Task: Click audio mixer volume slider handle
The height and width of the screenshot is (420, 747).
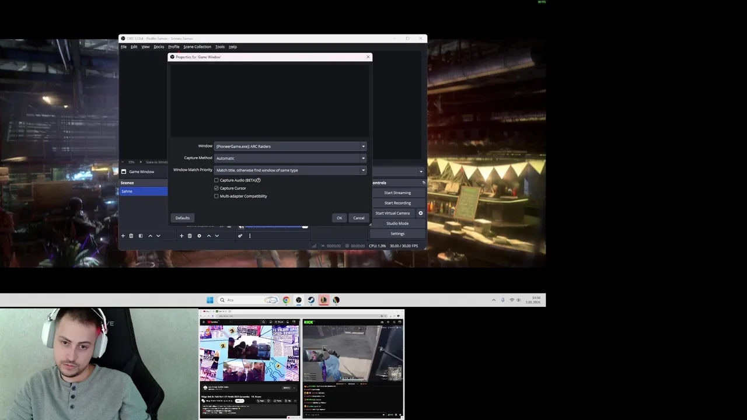Action: 305,227
